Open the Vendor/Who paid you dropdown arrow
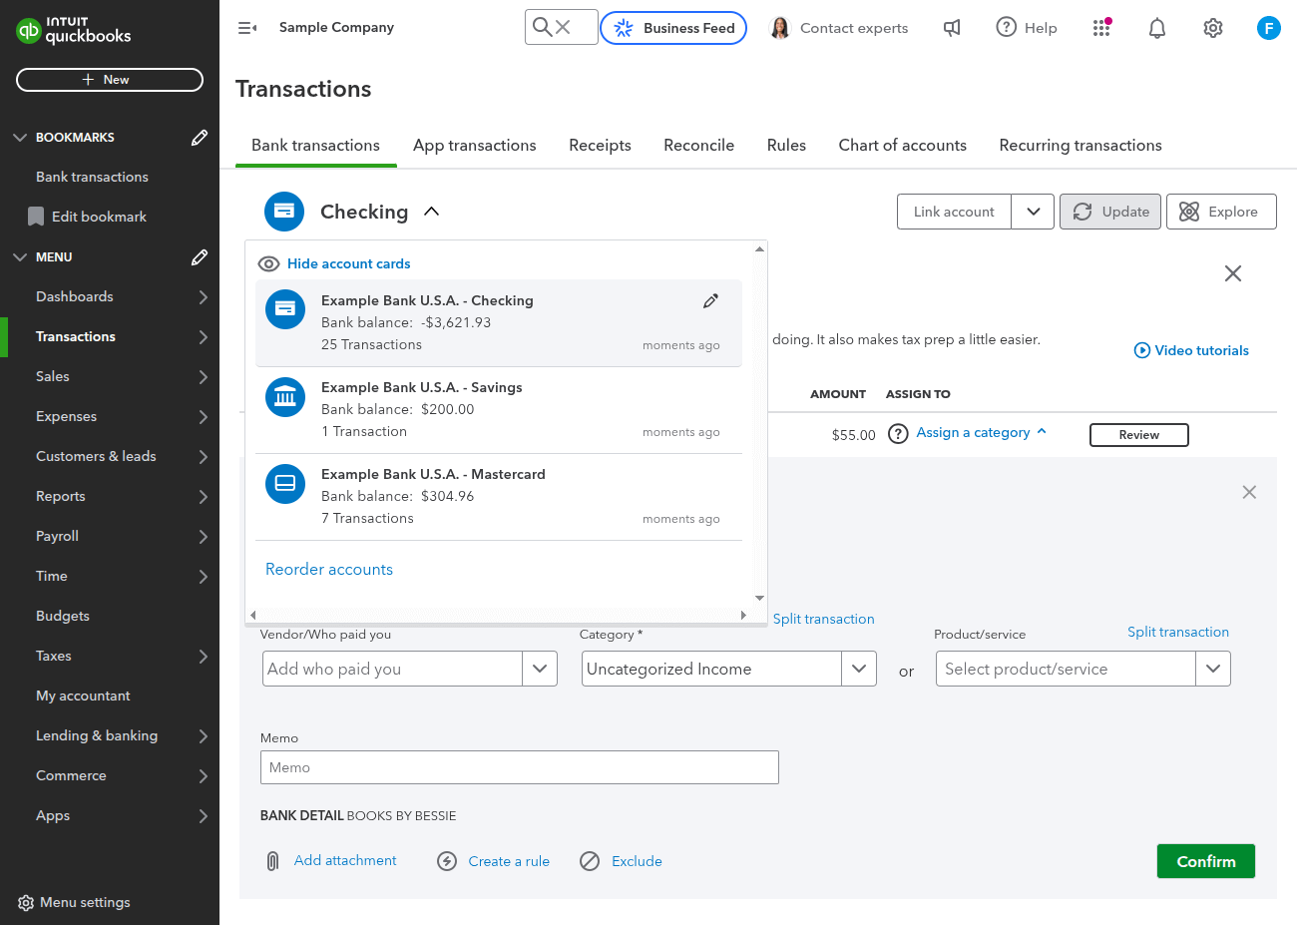1297x925 pixels. click(x=539, y=669)
